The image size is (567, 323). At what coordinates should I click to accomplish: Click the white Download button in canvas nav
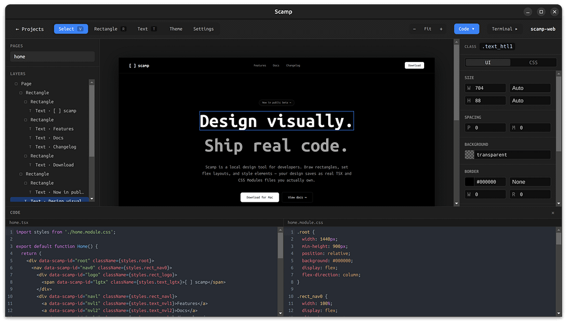pyautogui.click(x=414, y=65)
